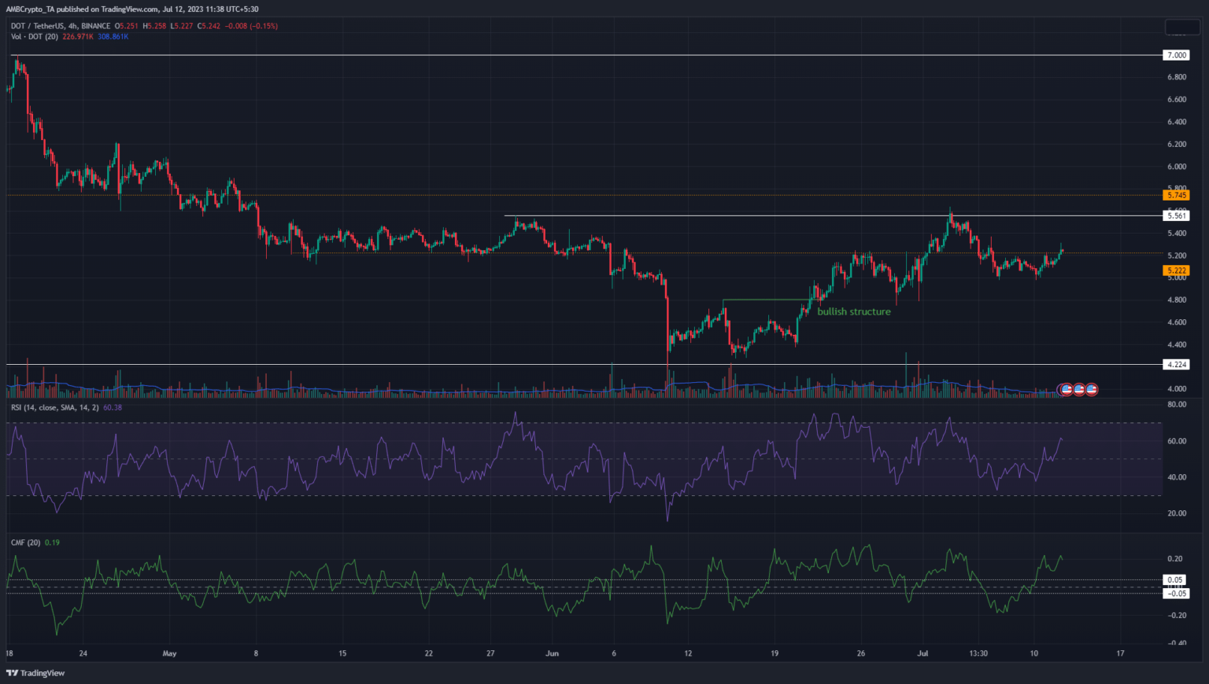This screenshot has height=684, width=1209.
Task: Click the TradingView logo at bottom left
Action: tap(35, 673)
